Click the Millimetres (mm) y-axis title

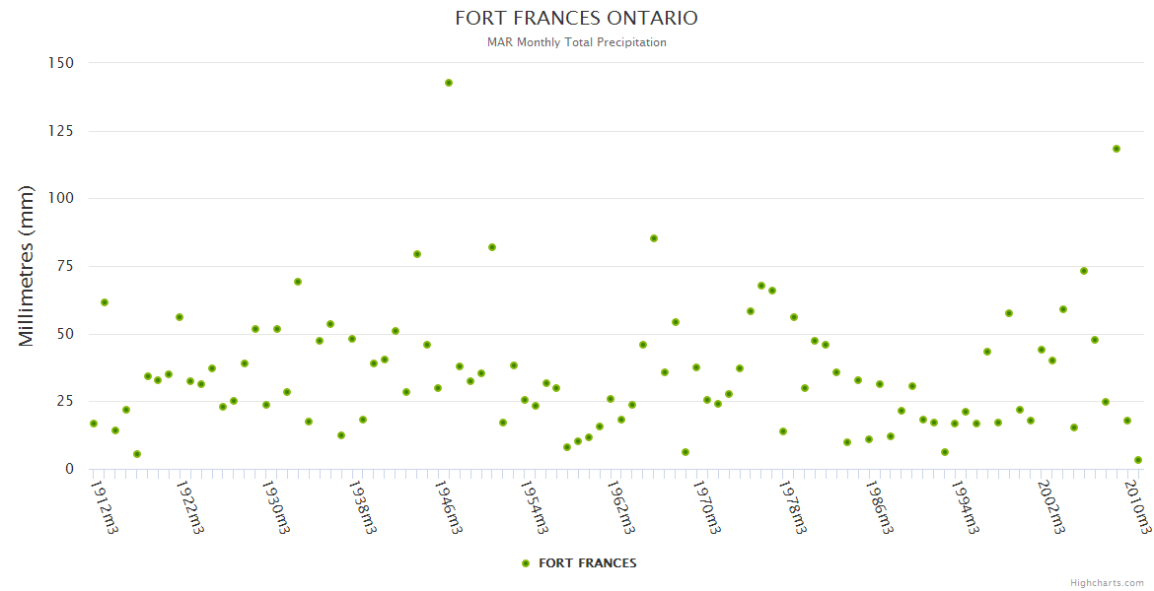pos(27,266)
